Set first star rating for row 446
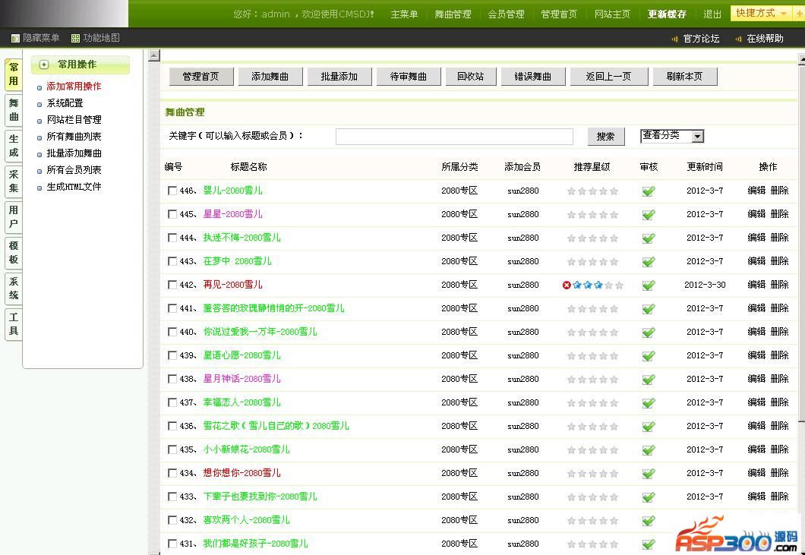 point(571,191)
